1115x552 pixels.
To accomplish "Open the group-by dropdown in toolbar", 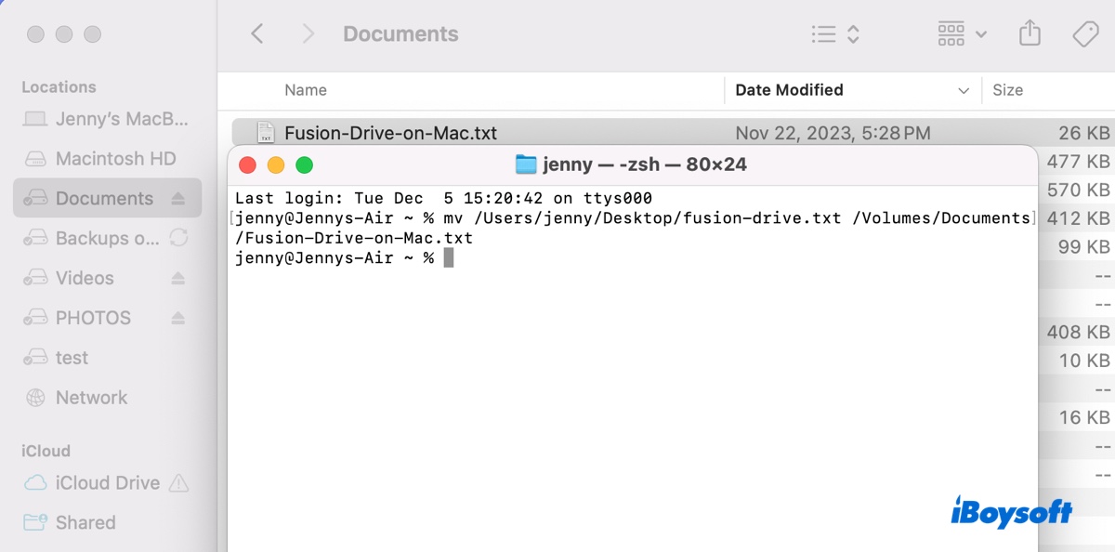I will click(x=962, y=34).
